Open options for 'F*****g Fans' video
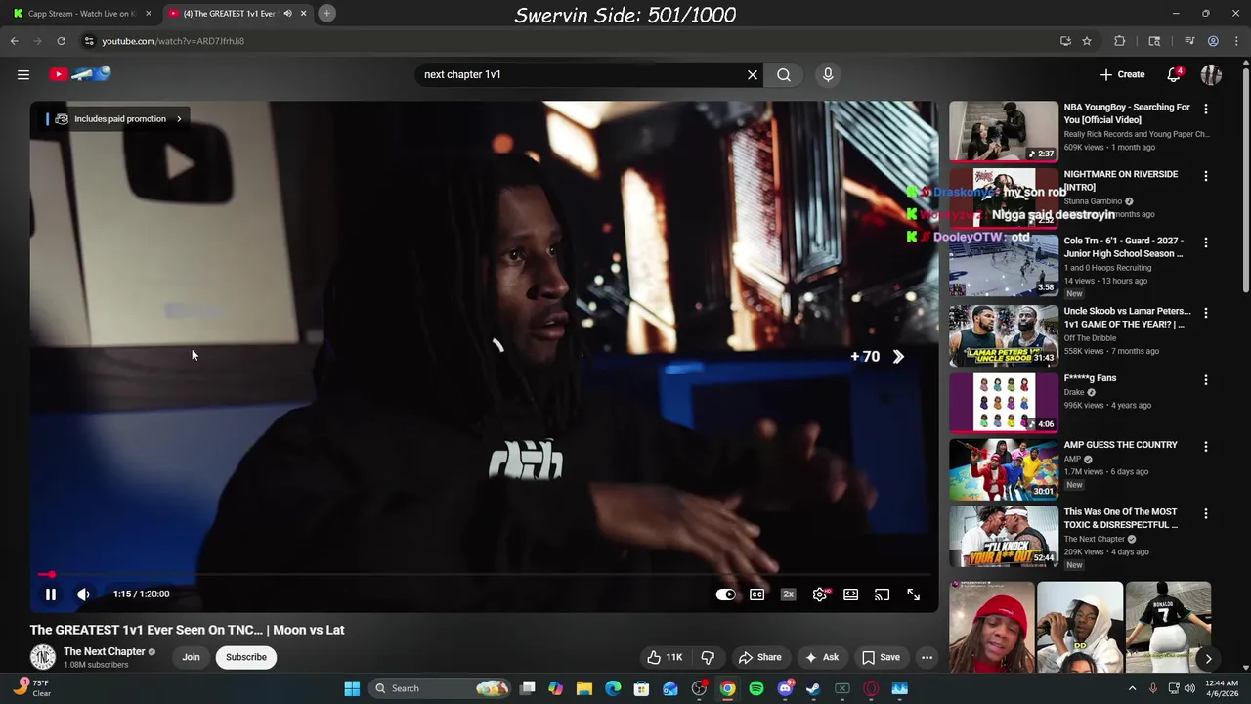Image resolution: width=1251 pixels, height=704 pixels. (x=1206, y=379)
